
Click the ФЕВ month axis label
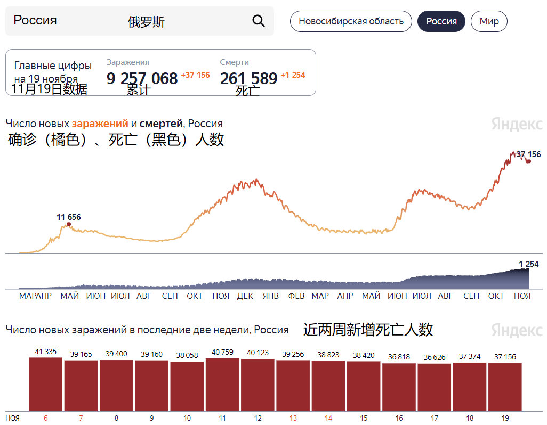coord(296,296)
